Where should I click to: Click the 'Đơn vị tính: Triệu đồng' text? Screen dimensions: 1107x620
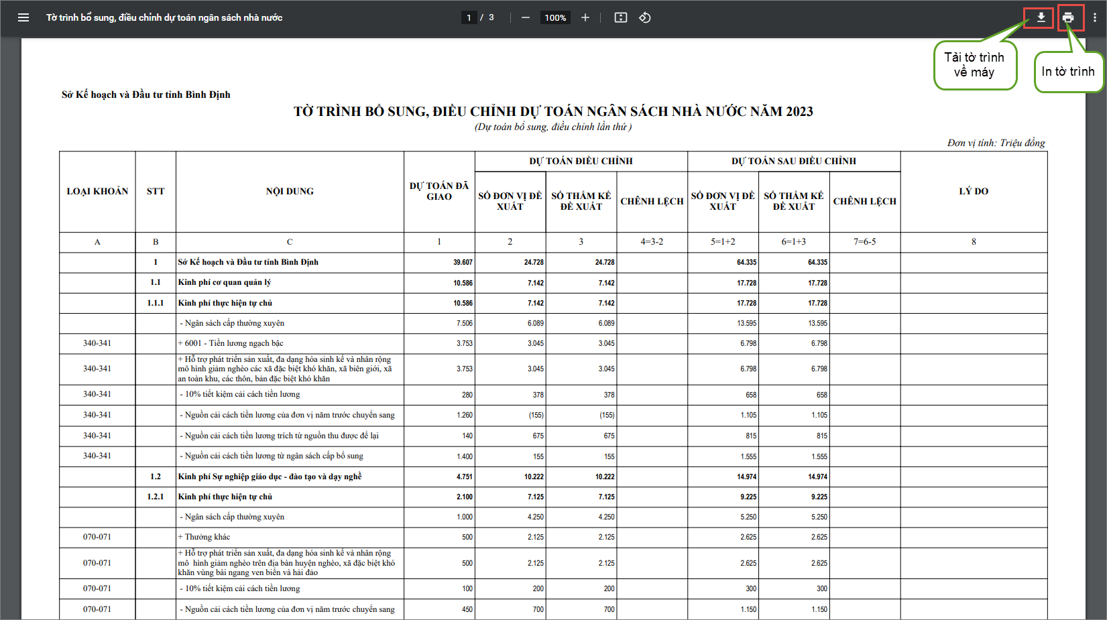pos(996,143)
